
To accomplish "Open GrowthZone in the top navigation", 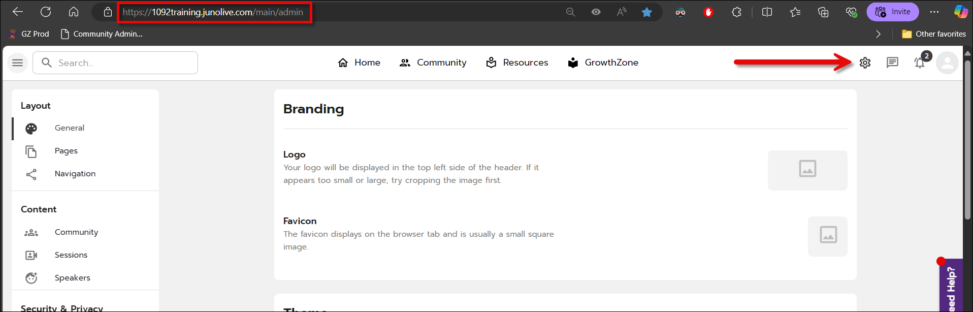I will [603, 63].
